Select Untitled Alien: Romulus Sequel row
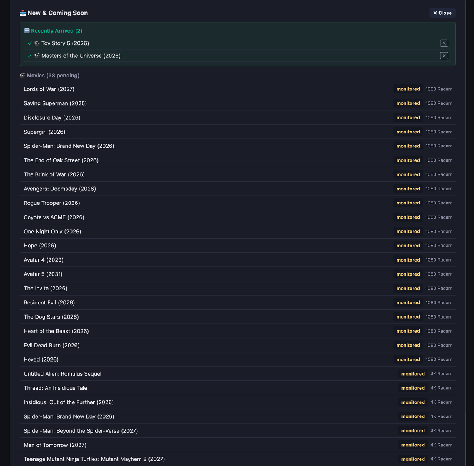The image size is (474, 466). pos(238,374)
